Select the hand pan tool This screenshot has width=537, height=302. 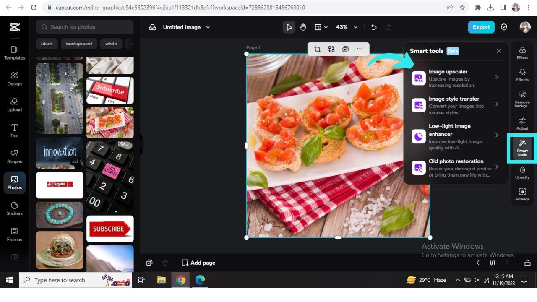coord(303,27)
